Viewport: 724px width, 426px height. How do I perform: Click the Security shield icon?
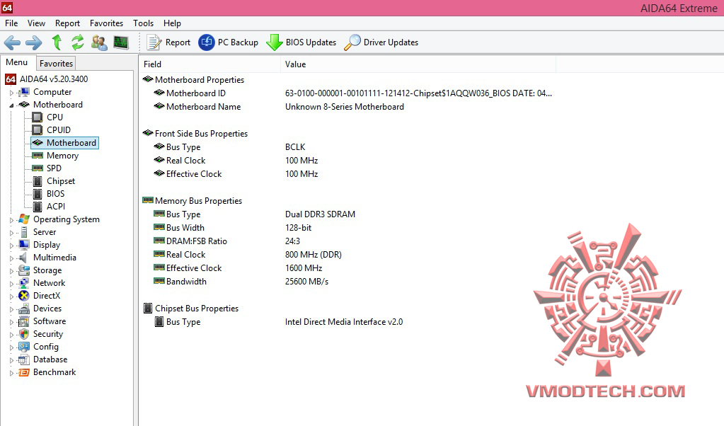(24, 334)
